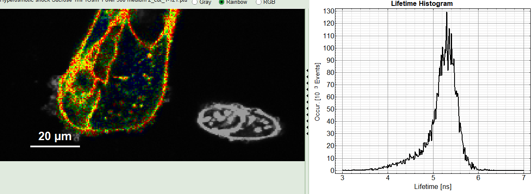Select the Rainbow color mode option
This screenshot has height=194, width=532.
coord(222,2)
